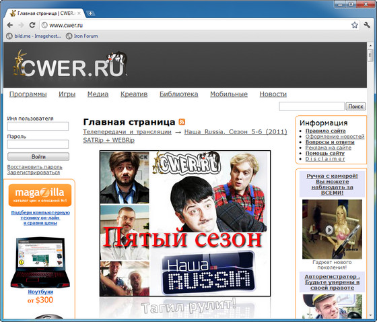Open the Креатив menu section
Image resolution: width=377 pixels, height=322 pixels.
coord(134,94)
